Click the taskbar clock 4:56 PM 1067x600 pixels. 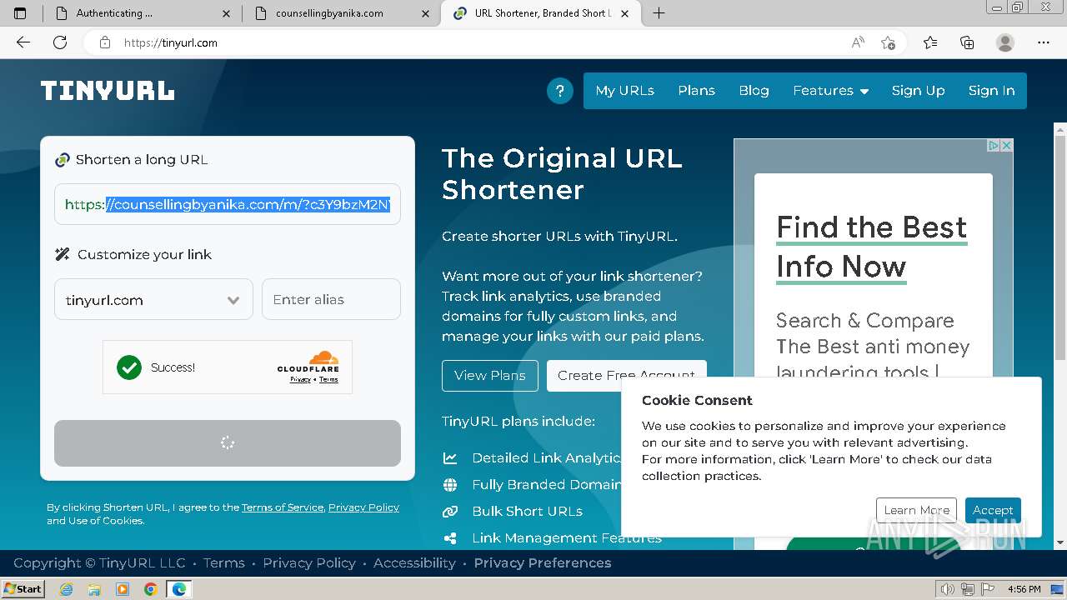pyautogui.click(x=1024, y=589)
